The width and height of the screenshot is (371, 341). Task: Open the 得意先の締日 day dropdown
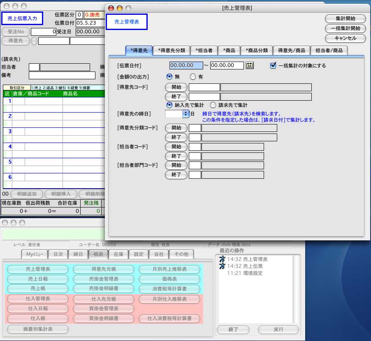[185, 114]
